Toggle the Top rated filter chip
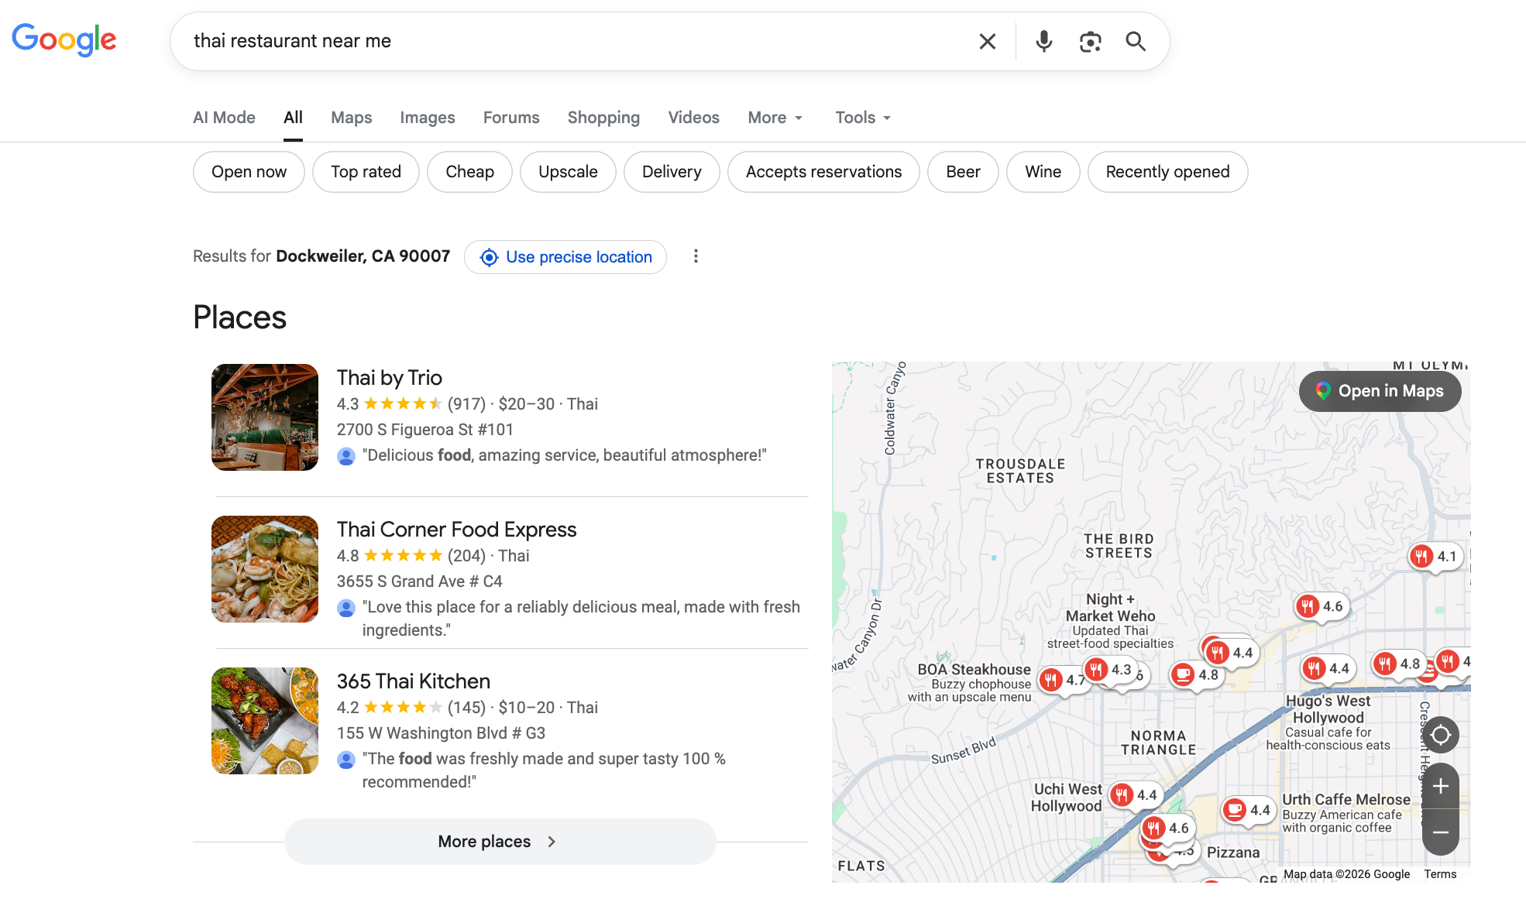This screenshot has width=1526, height=923. (x=366, y=172)
